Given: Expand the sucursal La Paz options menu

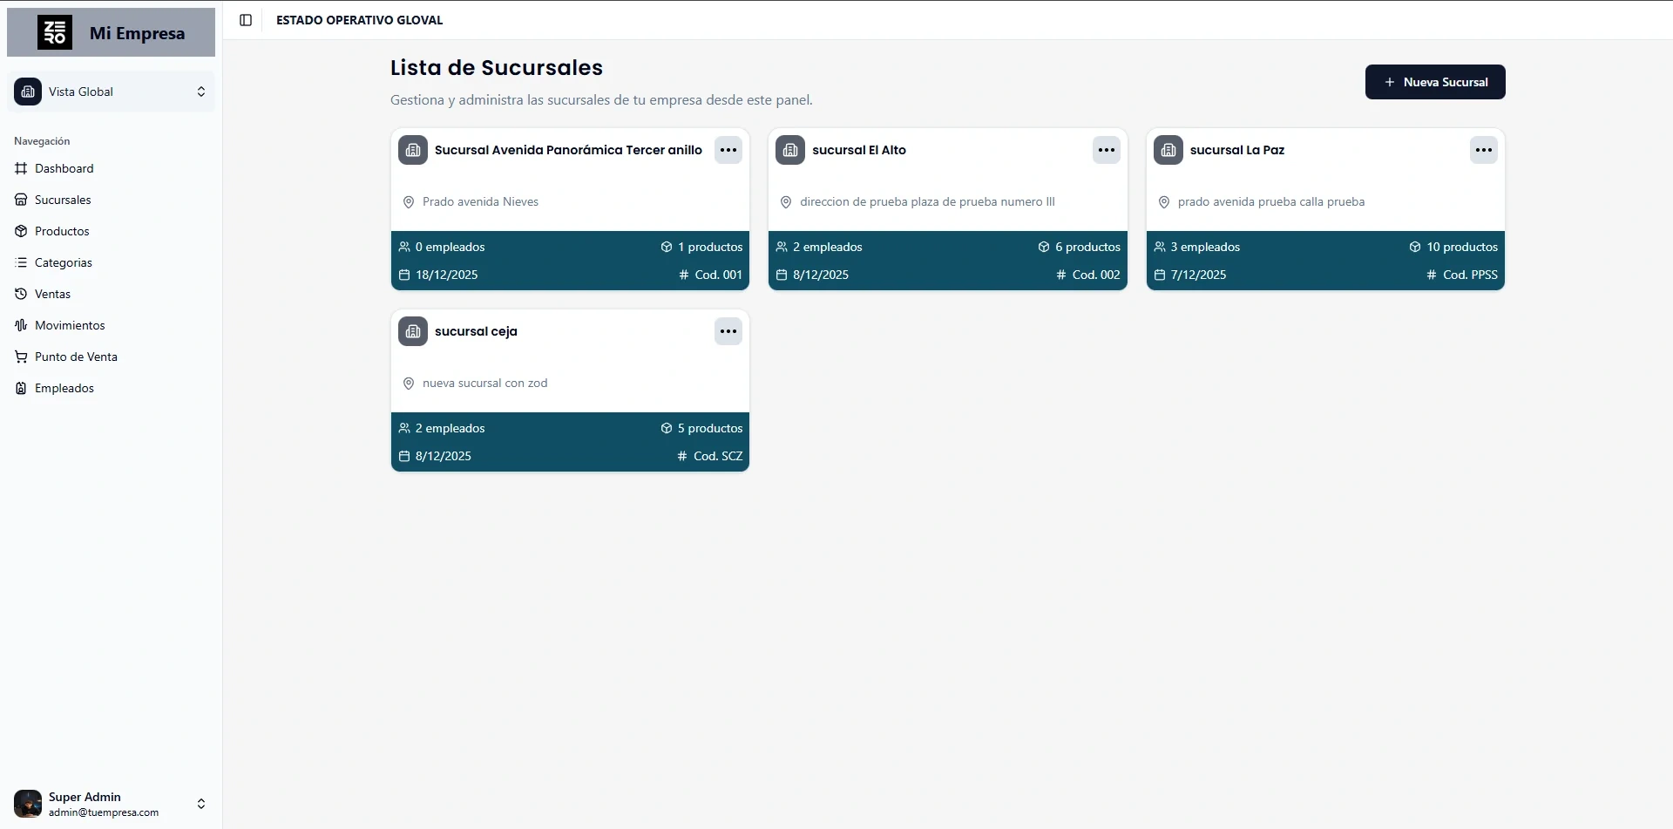Looking at the screenshot, I should click(1483, 150).
